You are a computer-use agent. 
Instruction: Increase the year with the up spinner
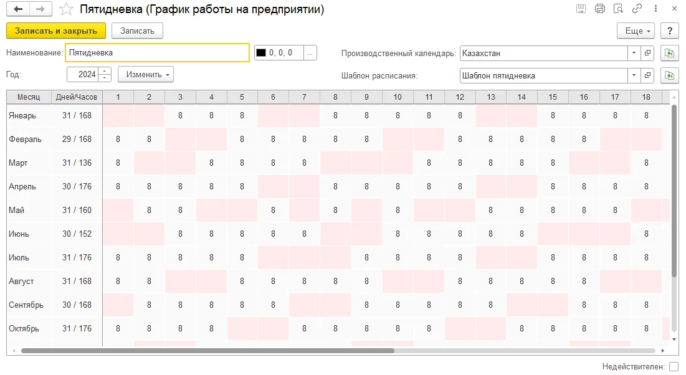point(105,71)
